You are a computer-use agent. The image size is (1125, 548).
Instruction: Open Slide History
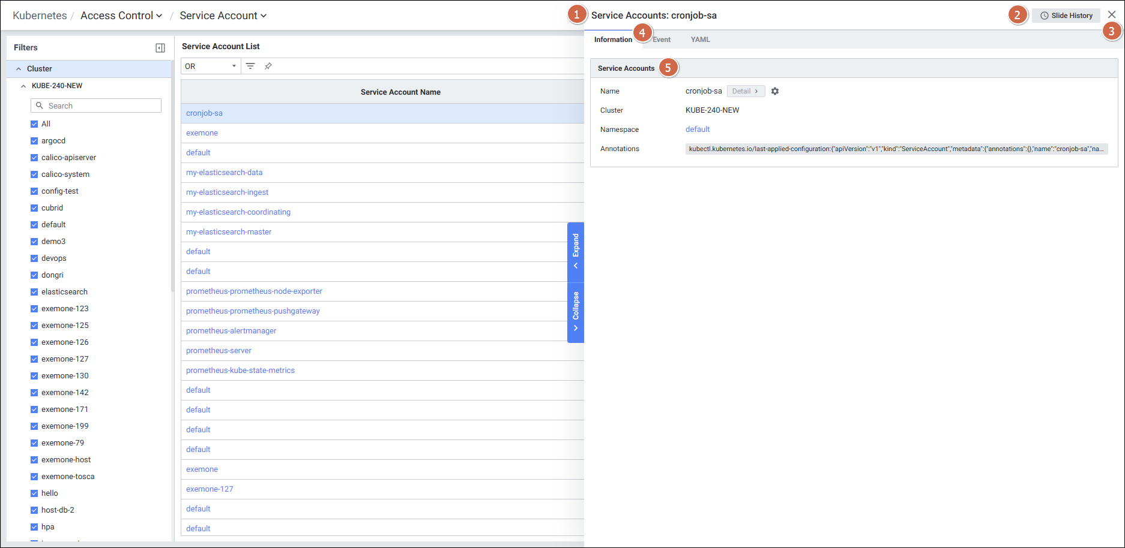(1066, 16)
